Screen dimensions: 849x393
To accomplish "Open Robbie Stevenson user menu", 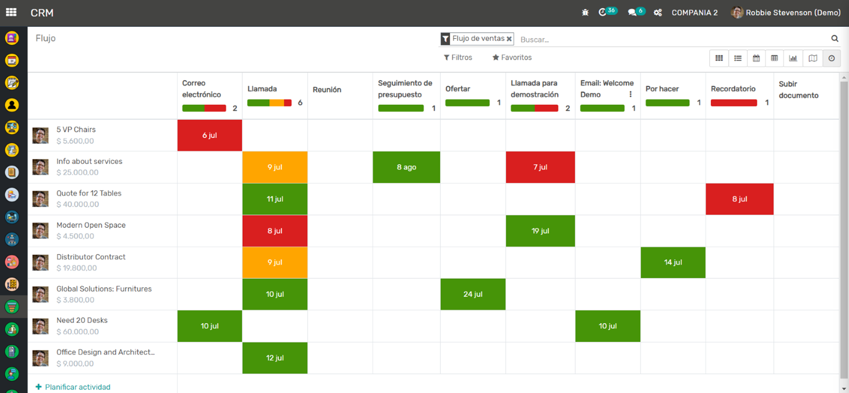I will click(785, 13).
